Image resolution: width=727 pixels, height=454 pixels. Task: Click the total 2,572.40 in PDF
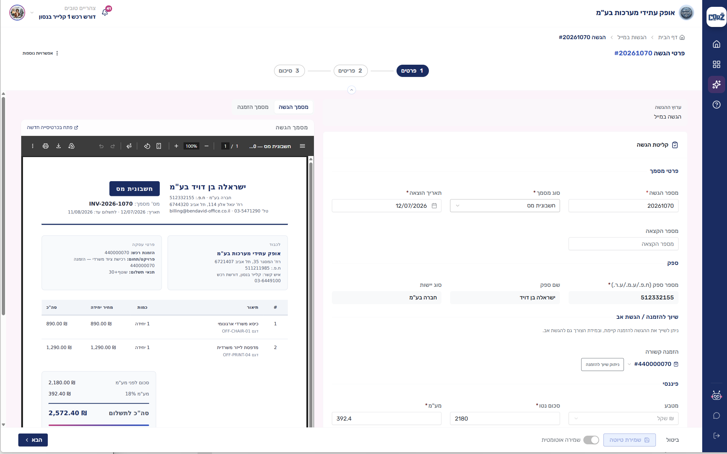coord(68,413)
